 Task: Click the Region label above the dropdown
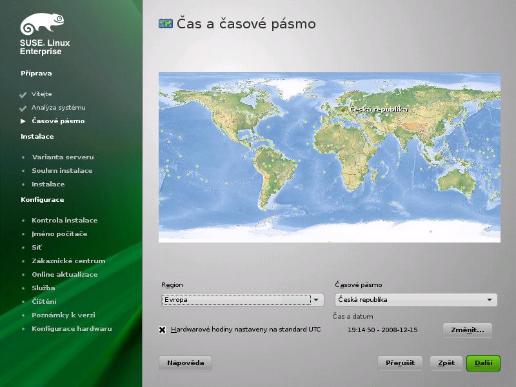172,285
